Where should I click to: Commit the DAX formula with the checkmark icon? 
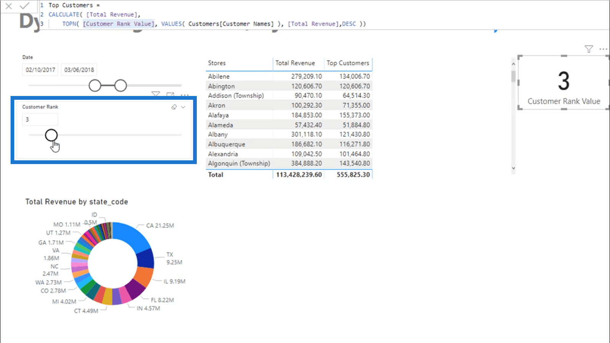coord(25,6)
